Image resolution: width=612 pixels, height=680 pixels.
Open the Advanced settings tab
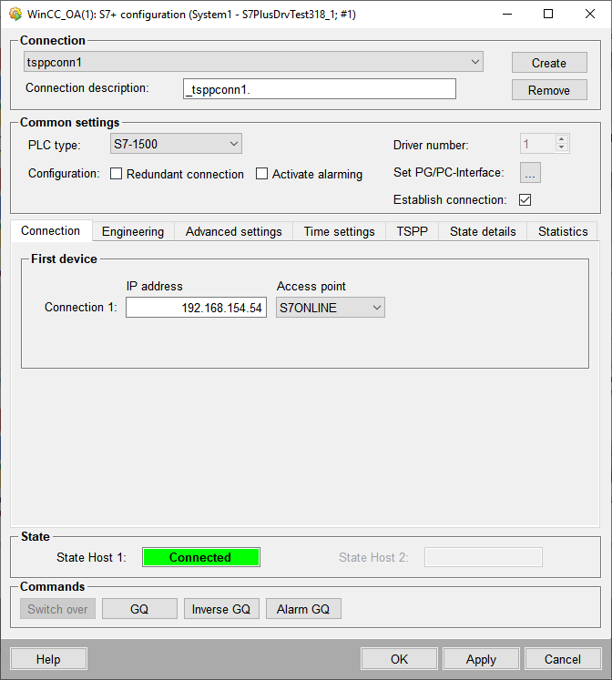(234, 231)
